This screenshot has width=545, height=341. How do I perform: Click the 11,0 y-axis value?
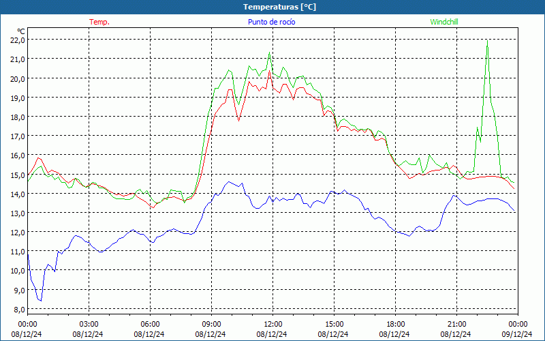coord(18,252)
